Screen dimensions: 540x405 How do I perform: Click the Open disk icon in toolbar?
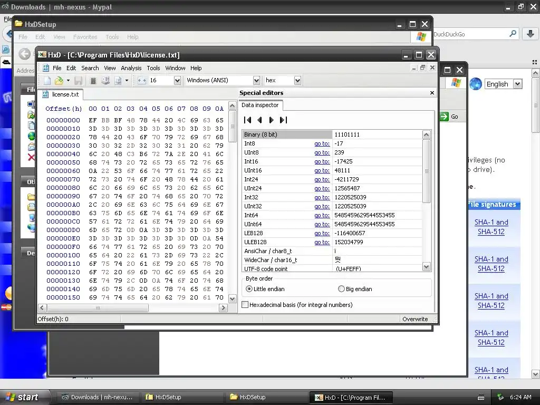(105, 81)
